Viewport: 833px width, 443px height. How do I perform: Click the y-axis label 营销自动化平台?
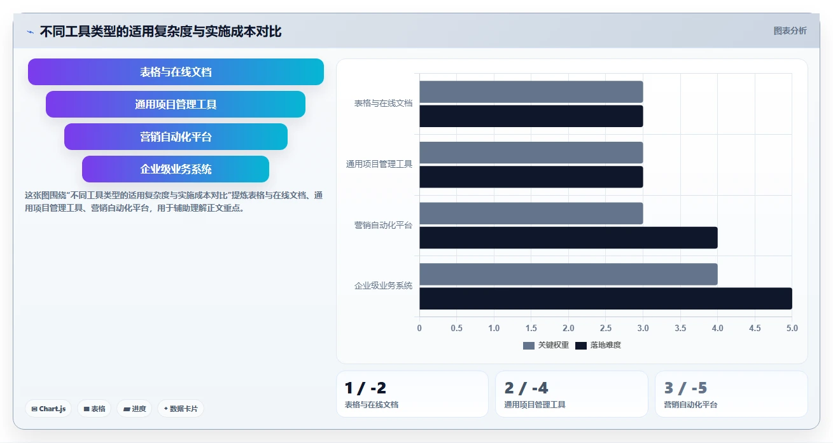pos(383,225)
